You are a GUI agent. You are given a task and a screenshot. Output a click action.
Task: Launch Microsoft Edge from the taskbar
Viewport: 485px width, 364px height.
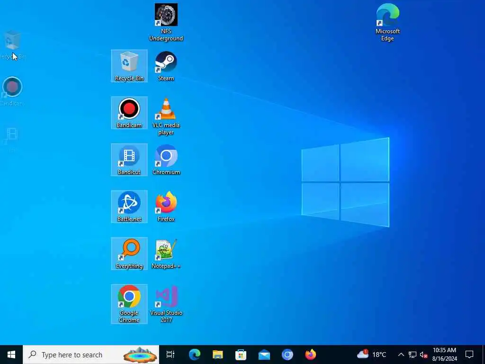click(x=195, y=355)
